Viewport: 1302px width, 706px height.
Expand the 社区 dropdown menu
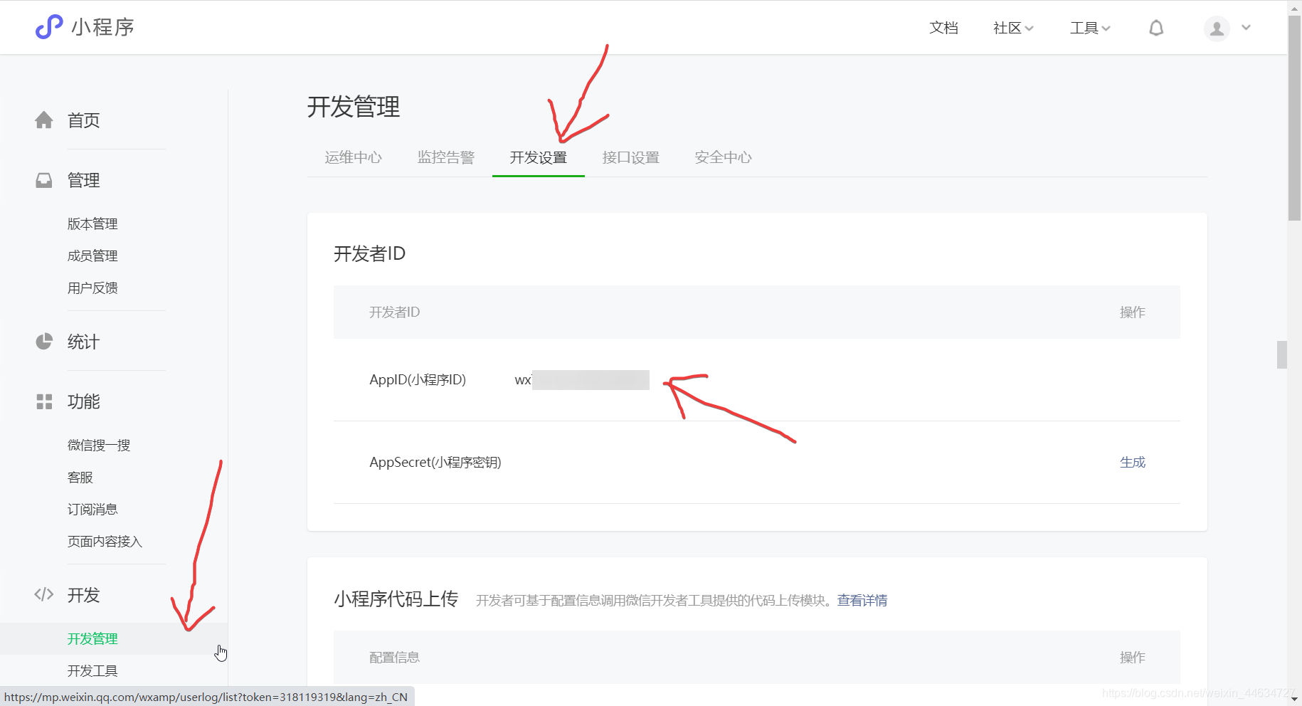click(x=1013, y=28)
